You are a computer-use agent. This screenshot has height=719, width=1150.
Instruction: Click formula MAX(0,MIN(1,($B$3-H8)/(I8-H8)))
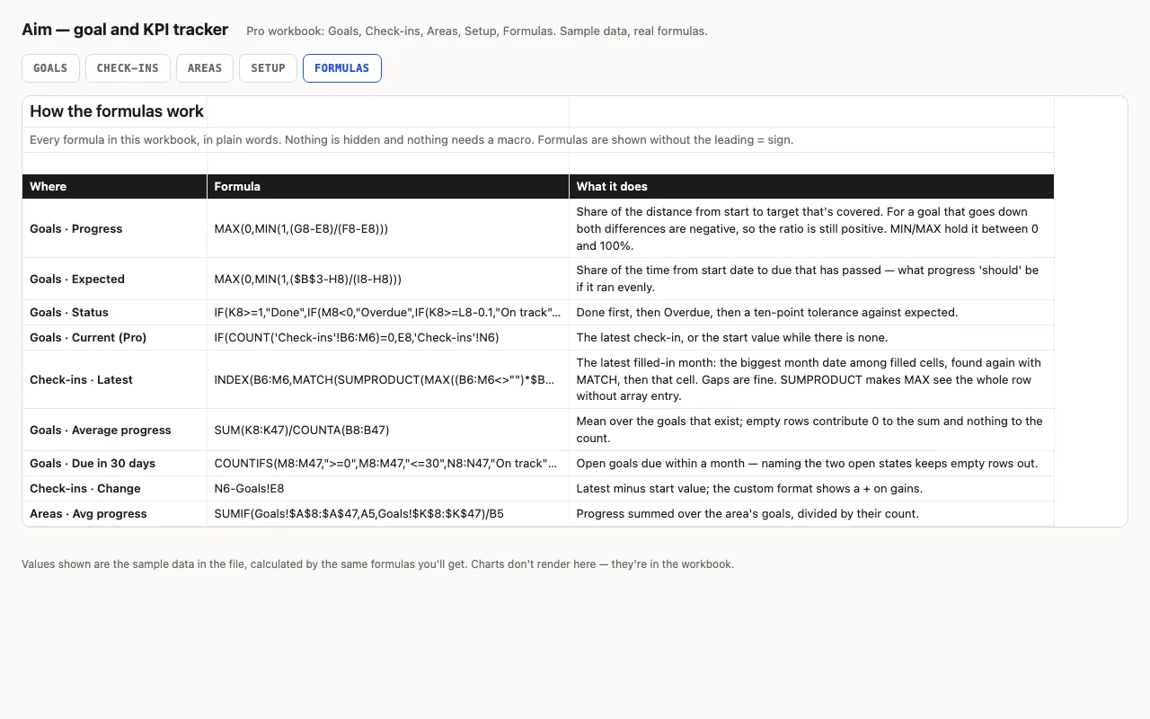pyautogui.click(x=388, y=279)
